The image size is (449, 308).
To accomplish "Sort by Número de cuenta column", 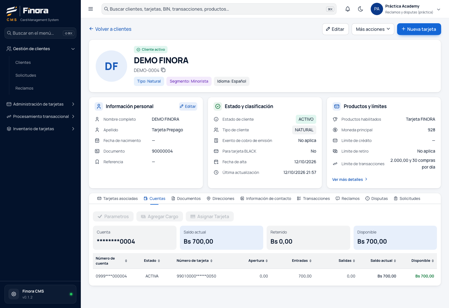I will 126,261.
